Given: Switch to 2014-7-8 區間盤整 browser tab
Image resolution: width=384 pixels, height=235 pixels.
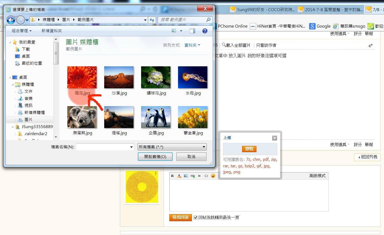Looking at the screenshot, I should (331, 10).
